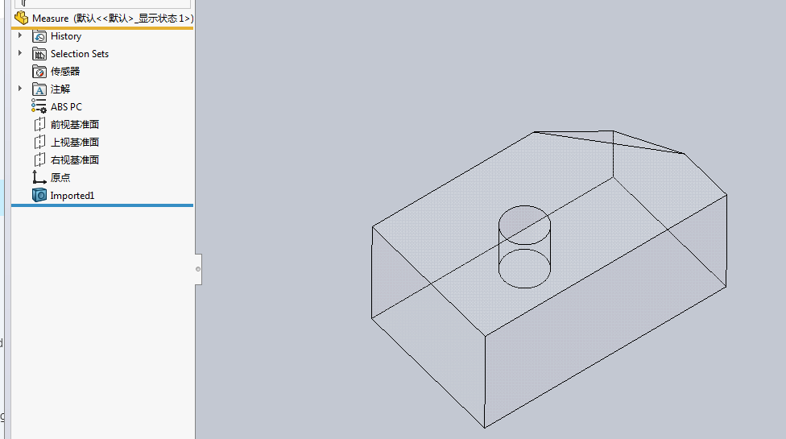Expand the History folder
The width and height of the screenshot is (786, 439).
pyautogui.click(x=20, y=35)
